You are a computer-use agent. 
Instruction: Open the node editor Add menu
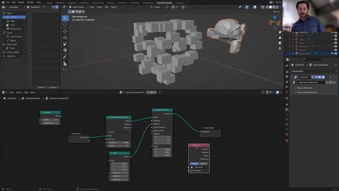coord(26,92)
